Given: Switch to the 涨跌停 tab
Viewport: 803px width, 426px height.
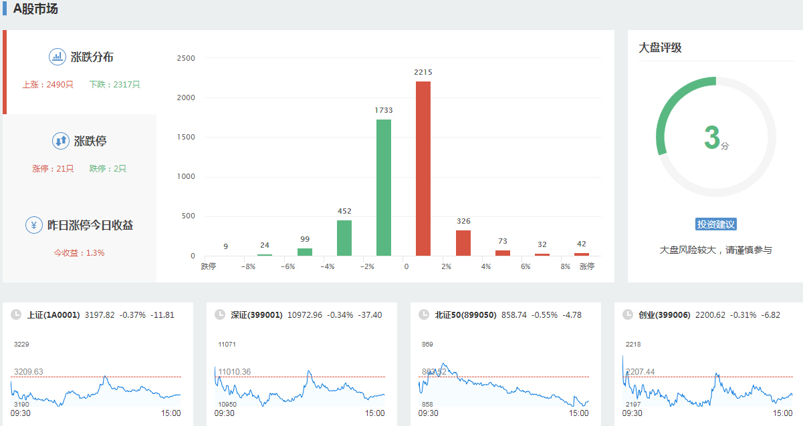Looking at the screenshot, I should 90,142.
